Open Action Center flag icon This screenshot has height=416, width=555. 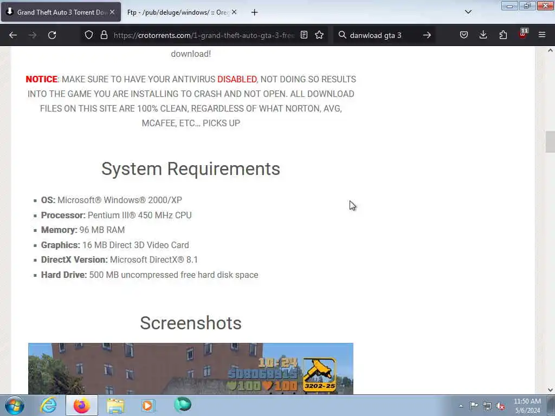(474, 406)
